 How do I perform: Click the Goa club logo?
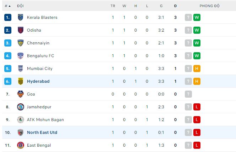[x=20, y=94]
